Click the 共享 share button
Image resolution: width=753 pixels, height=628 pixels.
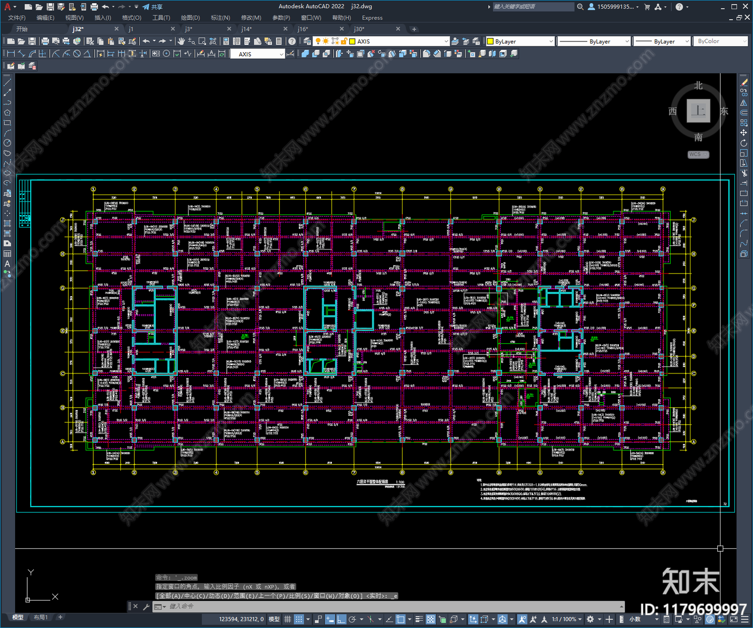click(x=152, y=7)
